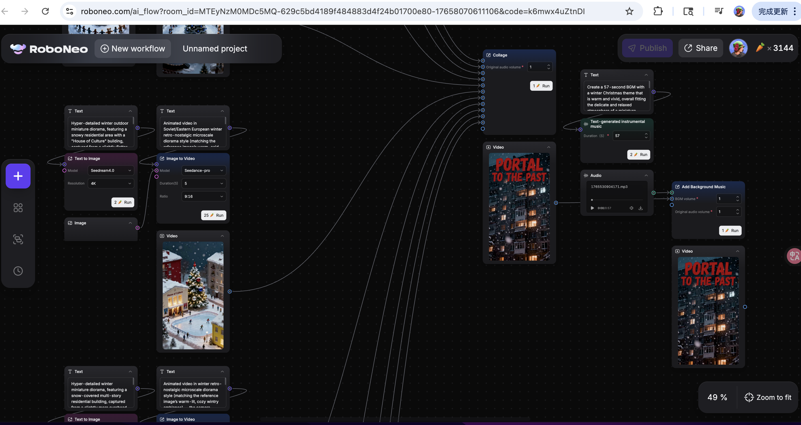Download the audio file 1765530904171.mp3
This screenshot has height=425, width=801.
[x=641, y=208]
